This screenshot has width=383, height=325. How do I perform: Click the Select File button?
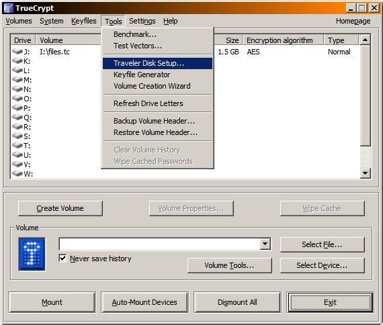tap(322, 244)
